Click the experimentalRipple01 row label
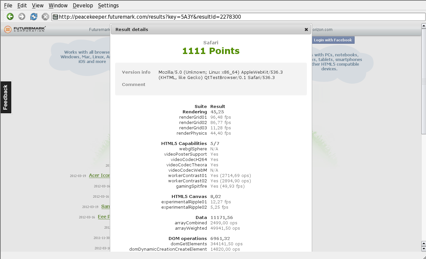 tap(184, 202)
